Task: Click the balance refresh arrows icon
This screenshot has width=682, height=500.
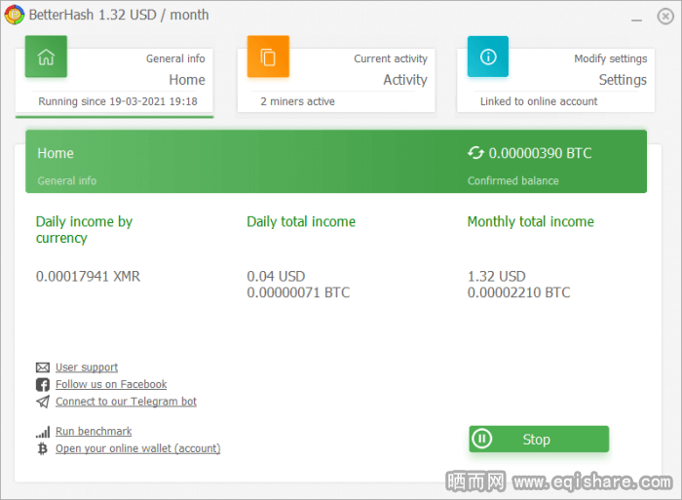Action: click(x=475, y=153)
